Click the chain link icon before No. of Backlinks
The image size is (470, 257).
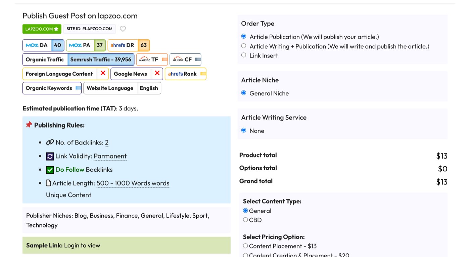point(50,142)
